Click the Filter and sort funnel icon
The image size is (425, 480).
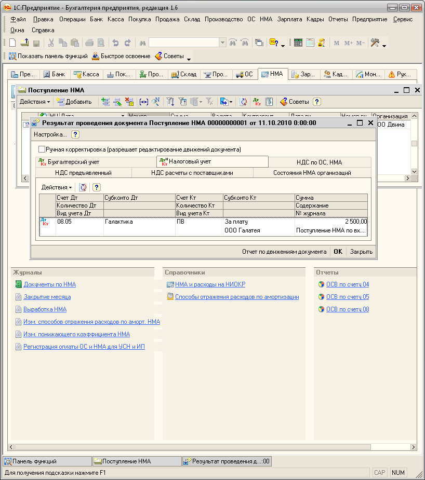(x=170, y=102)
